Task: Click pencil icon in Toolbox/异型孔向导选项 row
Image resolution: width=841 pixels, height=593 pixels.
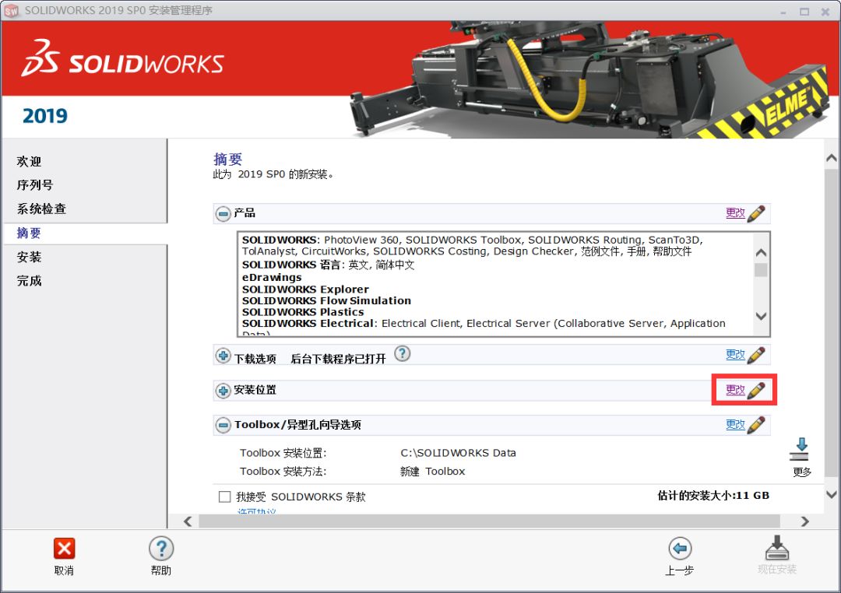Action: pos(755,425)
